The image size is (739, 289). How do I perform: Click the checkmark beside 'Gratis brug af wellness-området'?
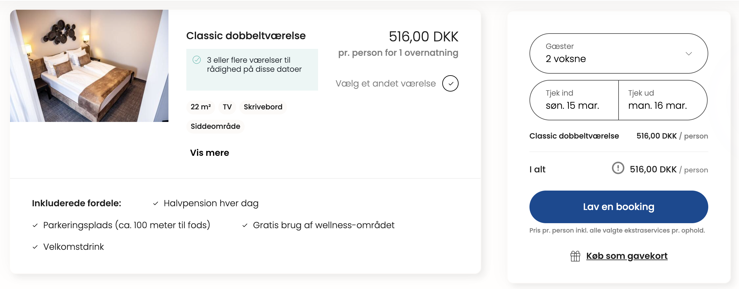point(245,225)
